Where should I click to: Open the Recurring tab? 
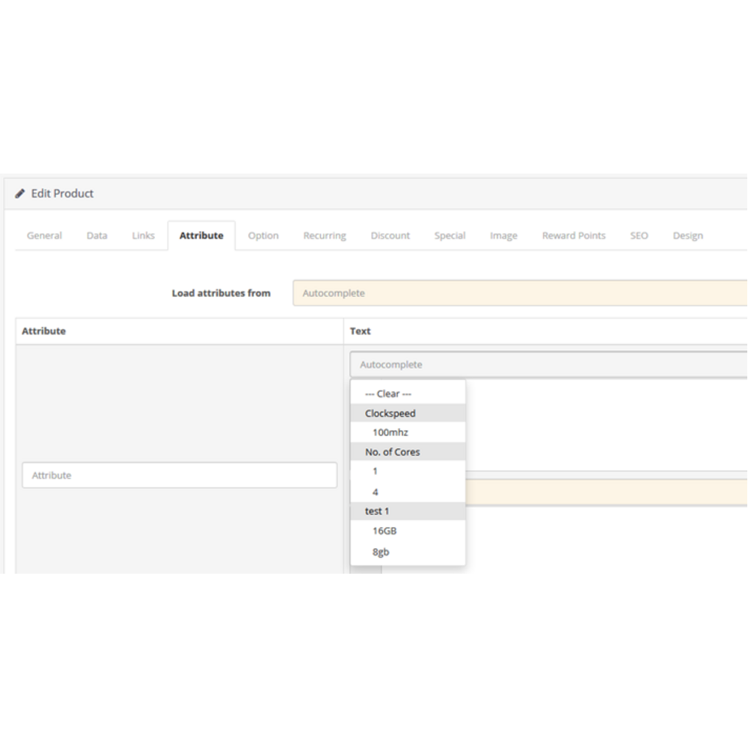point(325,235)
